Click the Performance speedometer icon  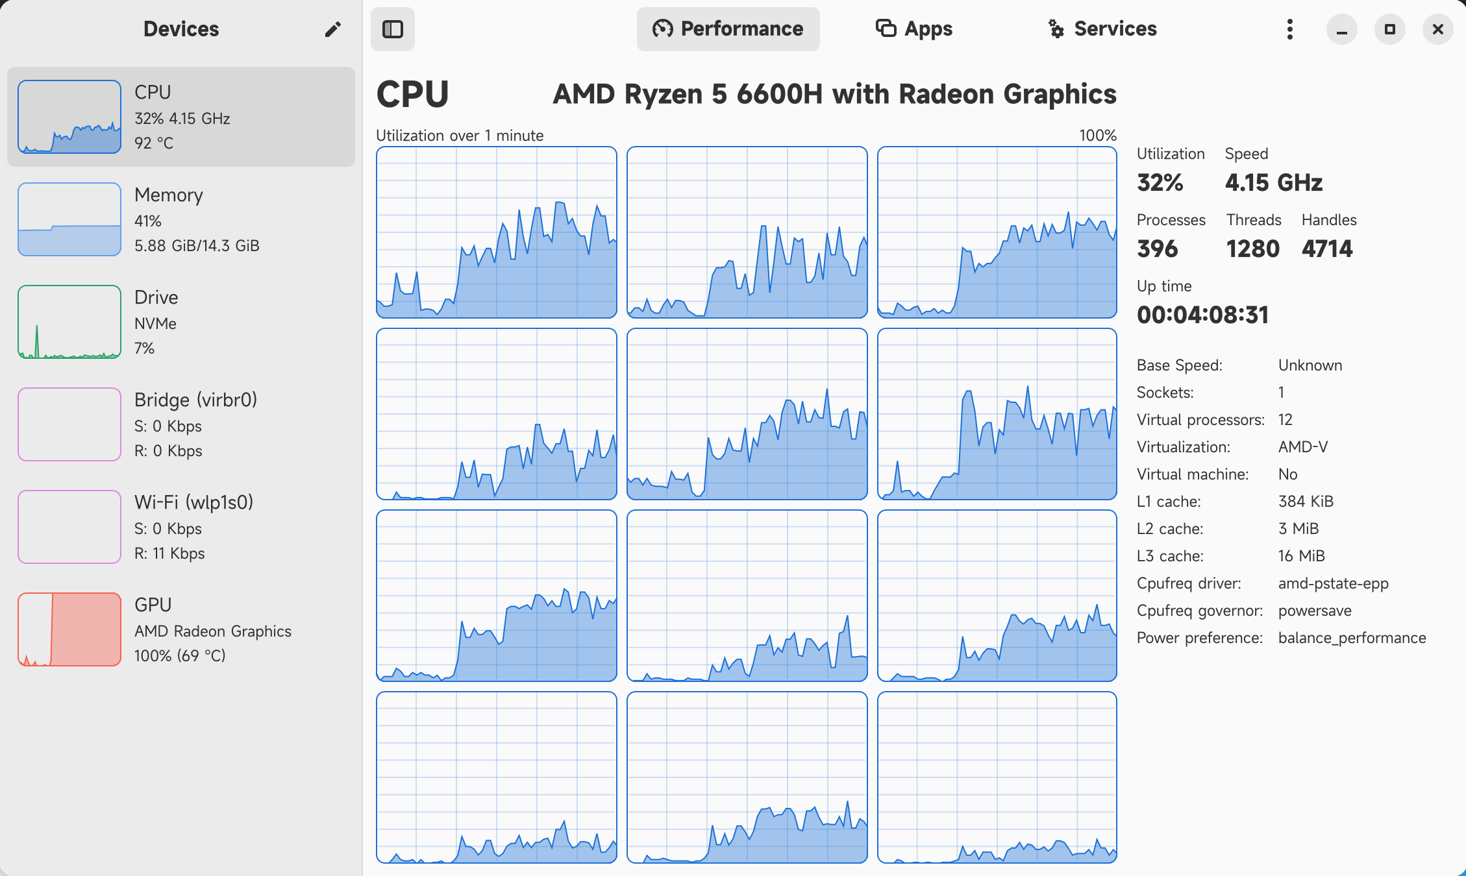pos(662,29)
